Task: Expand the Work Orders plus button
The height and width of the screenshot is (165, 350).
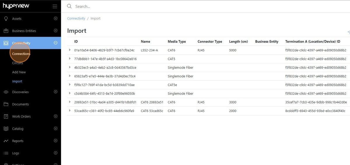Action: click(x=55, y=116)
